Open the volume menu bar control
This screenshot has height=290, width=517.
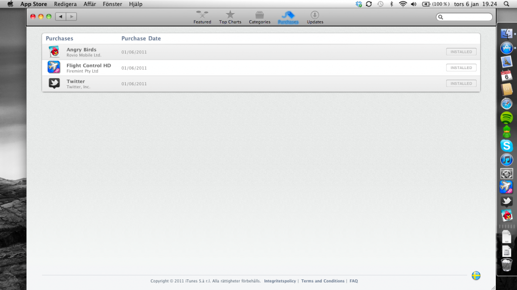(413, 4)
